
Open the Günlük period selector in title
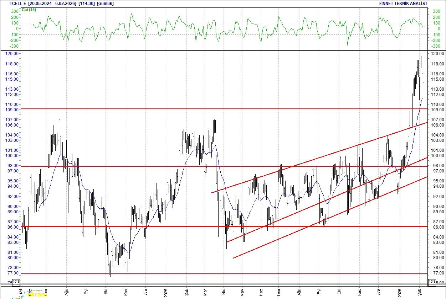(106, 3)
